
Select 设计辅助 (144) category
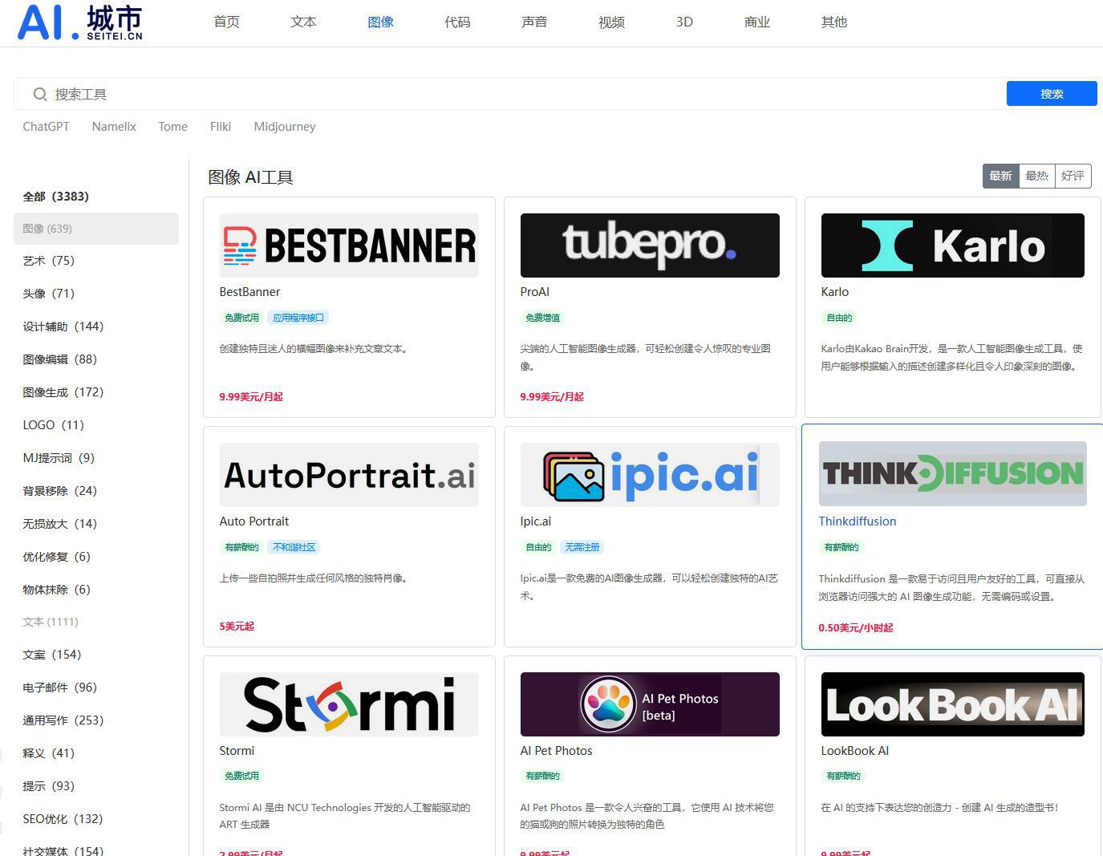coord(63,327)
